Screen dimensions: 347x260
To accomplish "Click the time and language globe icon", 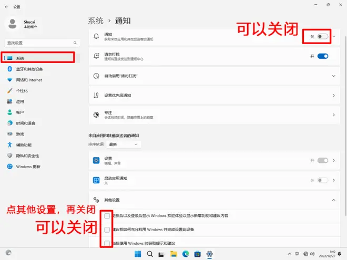I will coord(10,123).
